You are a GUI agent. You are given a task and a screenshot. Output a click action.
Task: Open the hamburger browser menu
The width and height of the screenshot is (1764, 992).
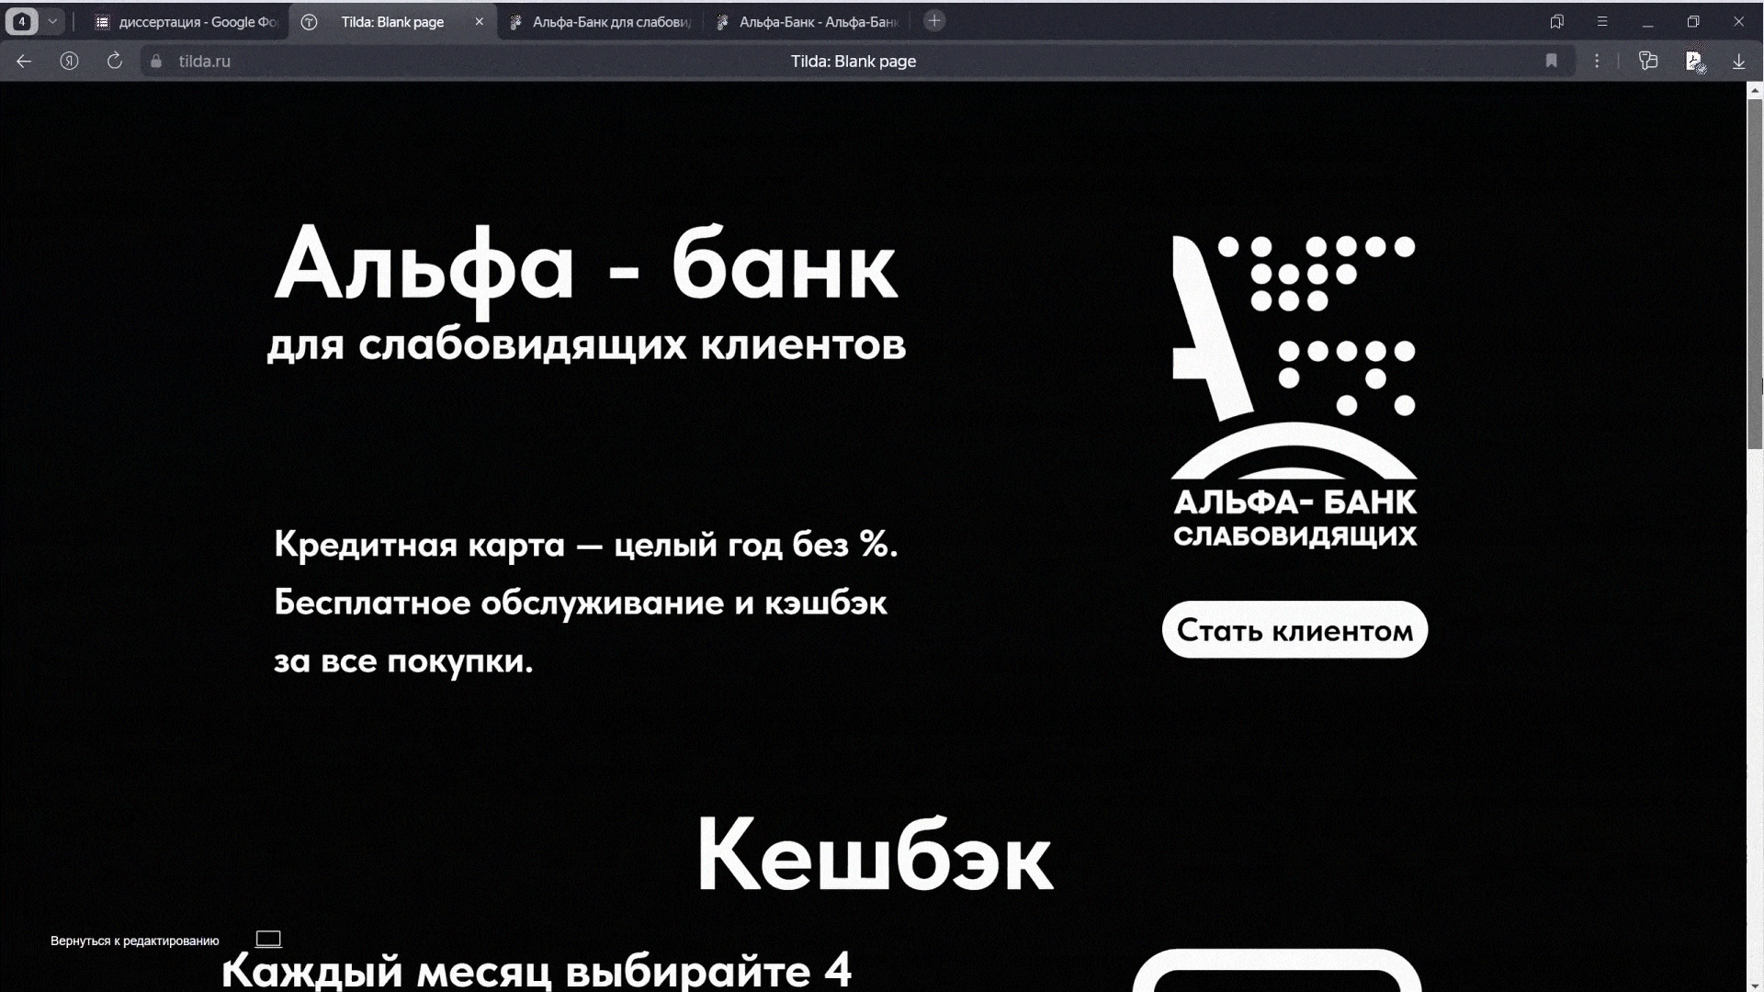[1601, 21]
